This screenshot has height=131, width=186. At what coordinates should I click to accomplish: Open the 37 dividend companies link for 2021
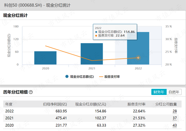point(175,118)
